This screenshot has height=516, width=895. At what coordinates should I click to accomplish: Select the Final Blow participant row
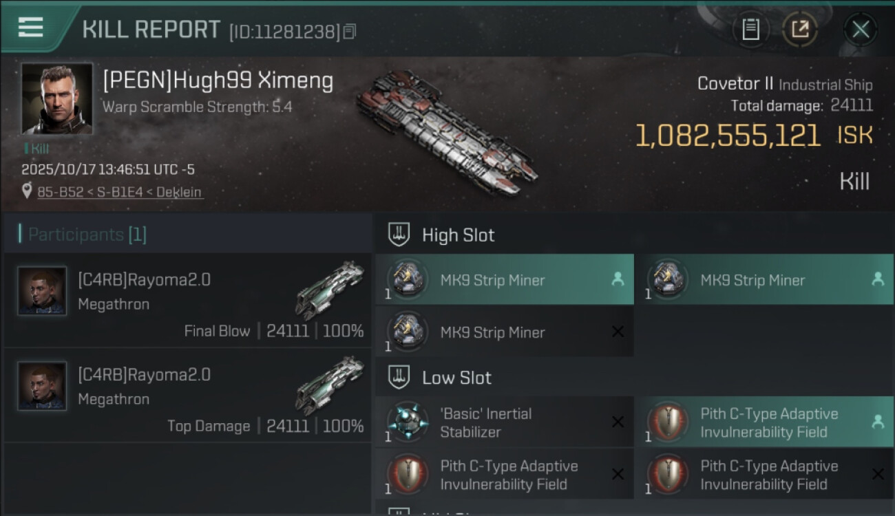[x=187, y=300]
